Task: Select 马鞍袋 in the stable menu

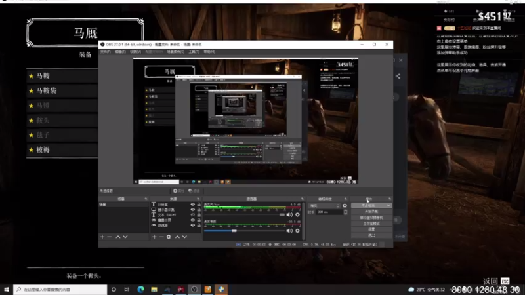Action: tap(62, 90)
